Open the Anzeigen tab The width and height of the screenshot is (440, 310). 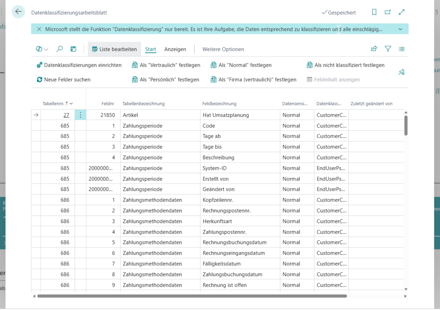pyautogui.click(x=175, y=49)
